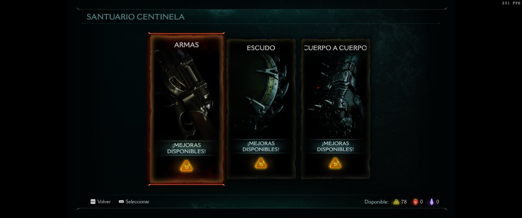This screenshot has height=218, width=522.
Task: Click the gold upgrade icon on the ESCUDO card
Action: [x=261, y=163]
